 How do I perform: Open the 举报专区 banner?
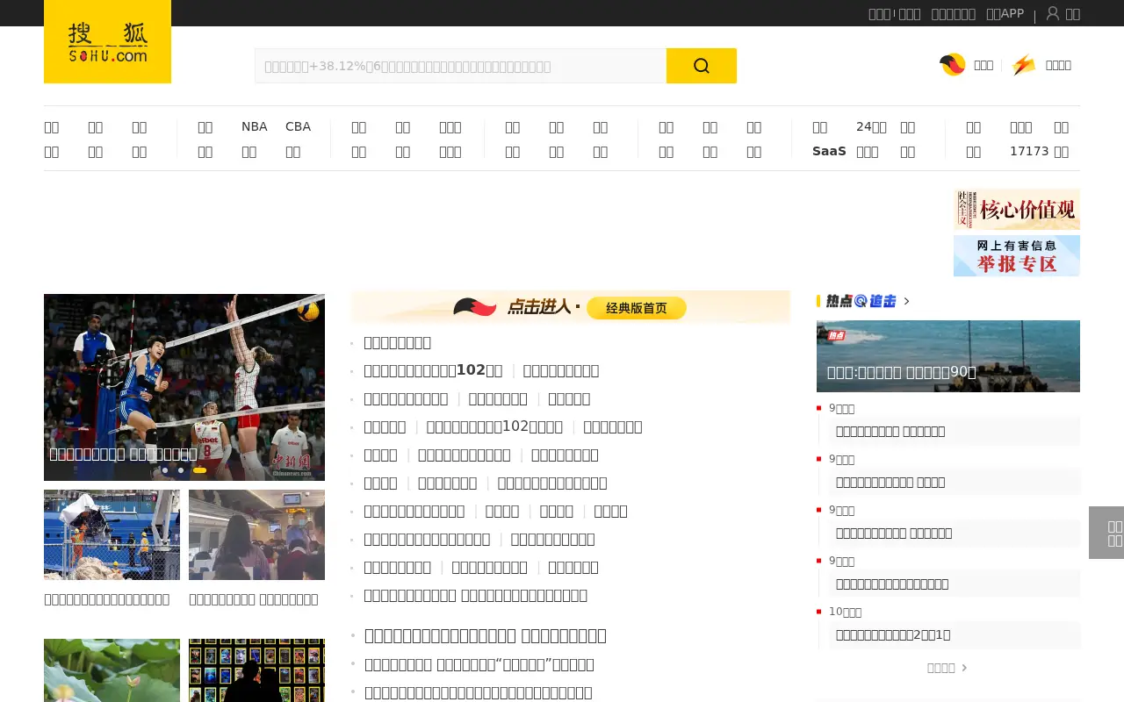1017,255
